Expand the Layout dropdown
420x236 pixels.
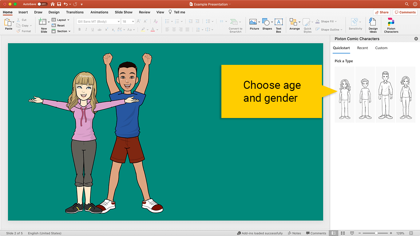63,20
